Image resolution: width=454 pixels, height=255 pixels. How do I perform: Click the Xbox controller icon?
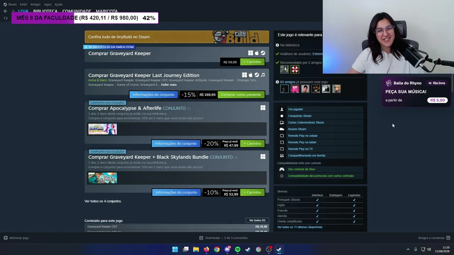tap(282, 169)
